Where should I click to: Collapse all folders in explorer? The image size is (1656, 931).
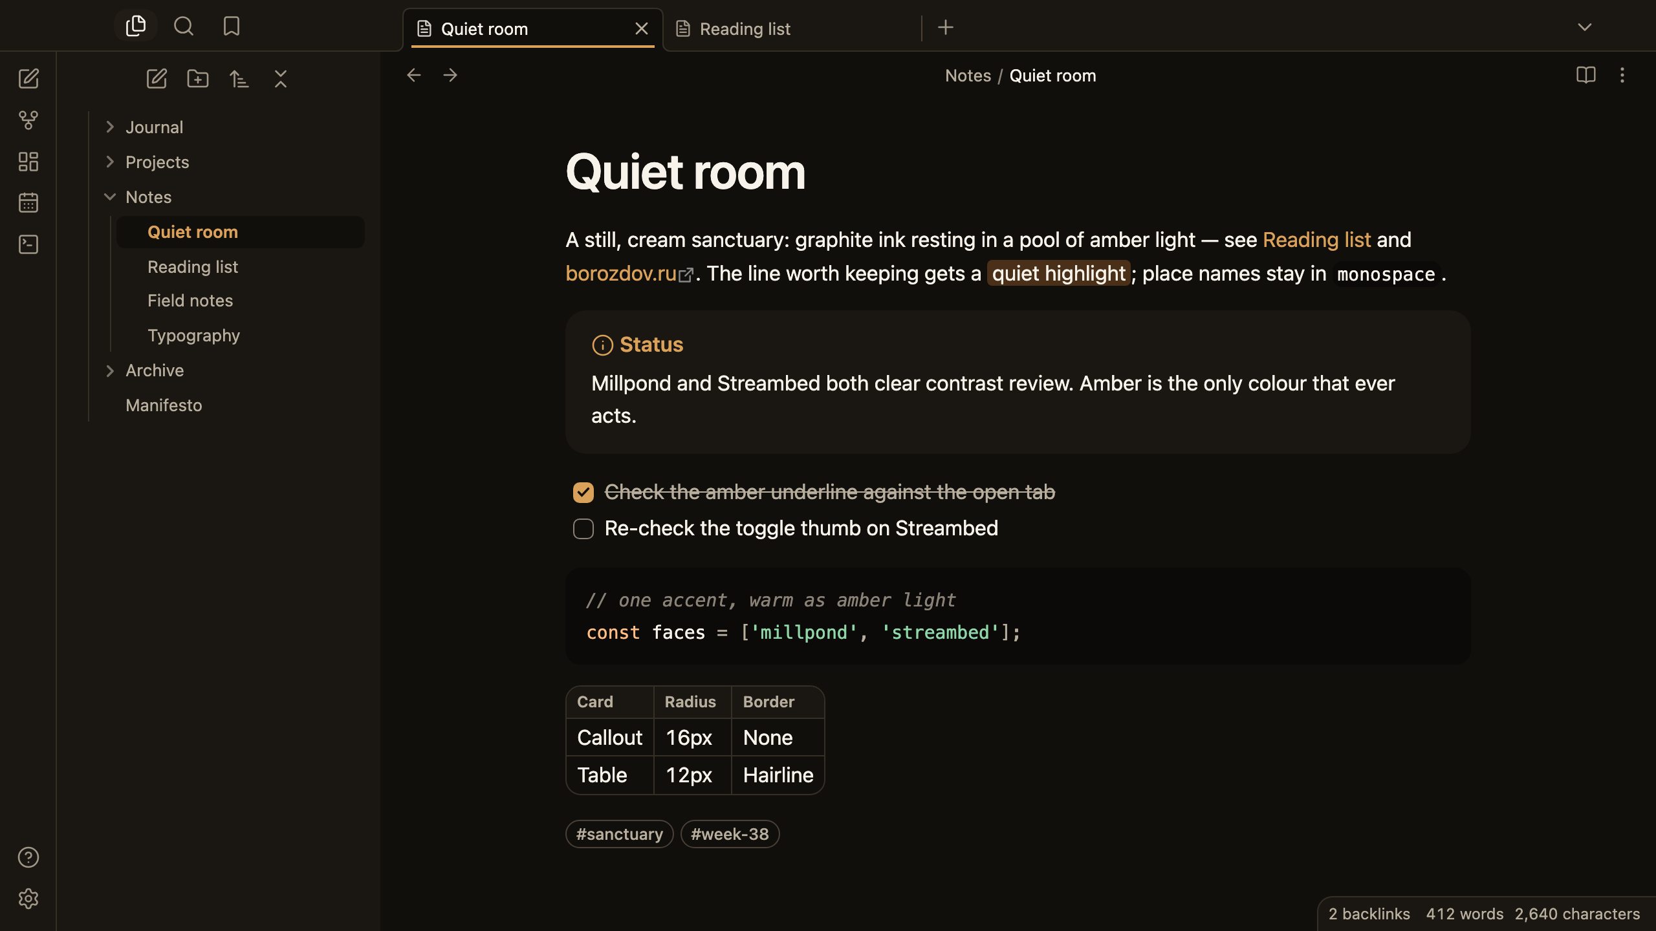point(281,79)
